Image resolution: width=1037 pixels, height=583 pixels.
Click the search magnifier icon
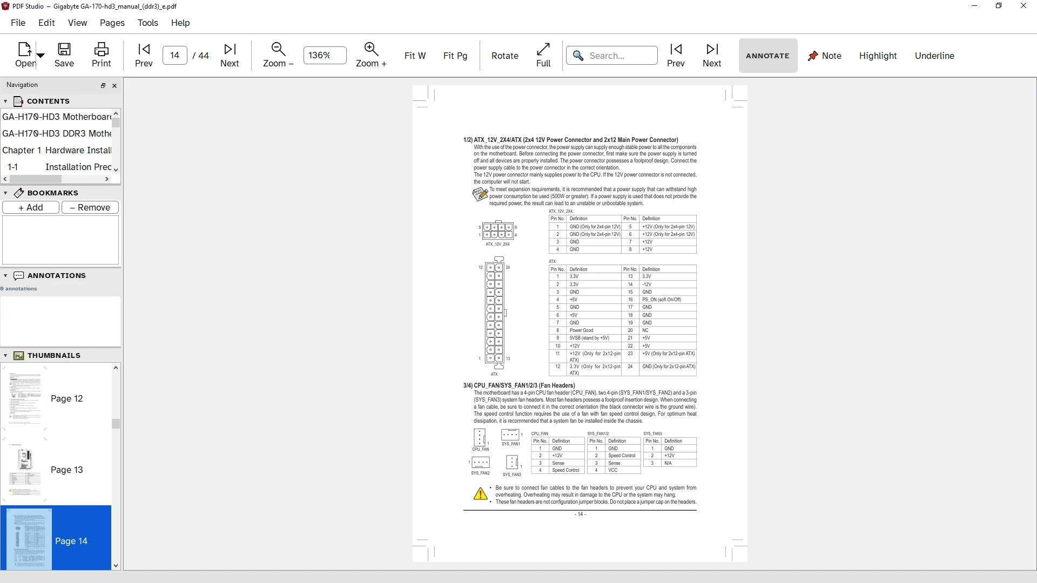[578, 56]
